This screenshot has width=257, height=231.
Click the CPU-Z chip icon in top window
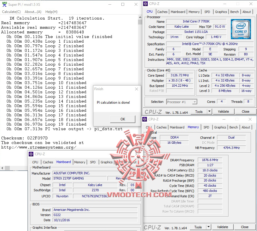[145, 4]
